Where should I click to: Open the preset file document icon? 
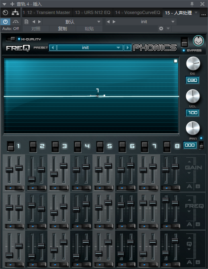pyautogui.click(x=26, y=22)
